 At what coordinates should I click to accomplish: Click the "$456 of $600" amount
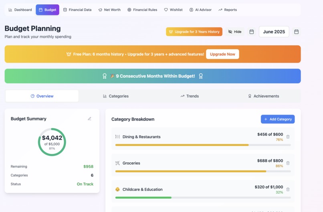270,134
